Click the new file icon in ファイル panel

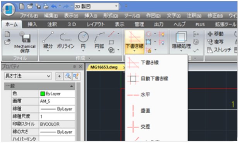(x=7, y=34)
